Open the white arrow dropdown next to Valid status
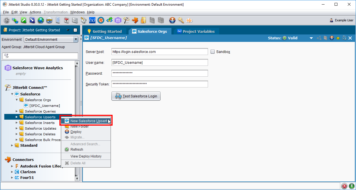Image resolution: width=356 pixels, height=190 pixels. tap(311, 38)
